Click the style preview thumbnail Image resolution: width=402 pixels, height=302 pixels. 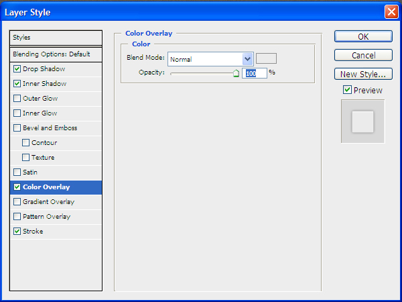[x=362, y=121]
